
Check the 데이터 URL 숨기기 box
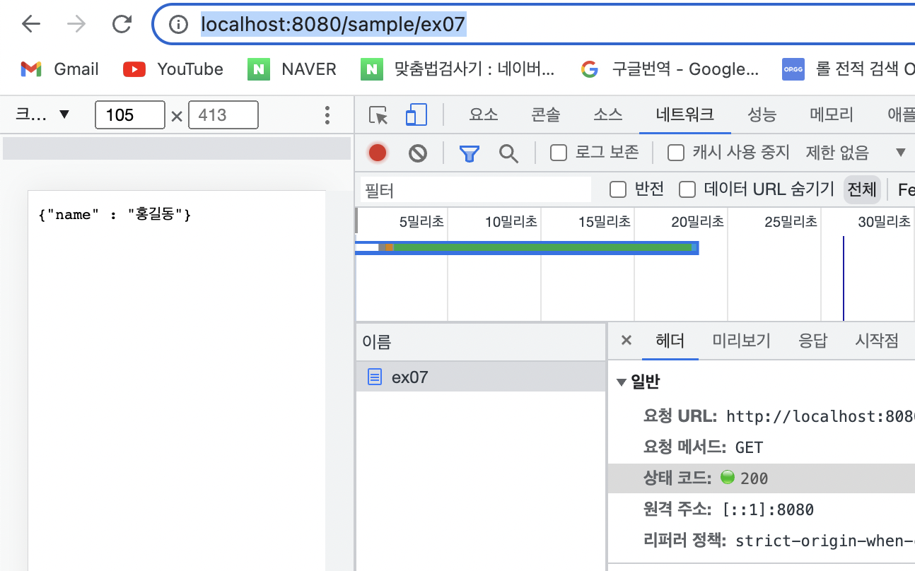click(687, 189)
